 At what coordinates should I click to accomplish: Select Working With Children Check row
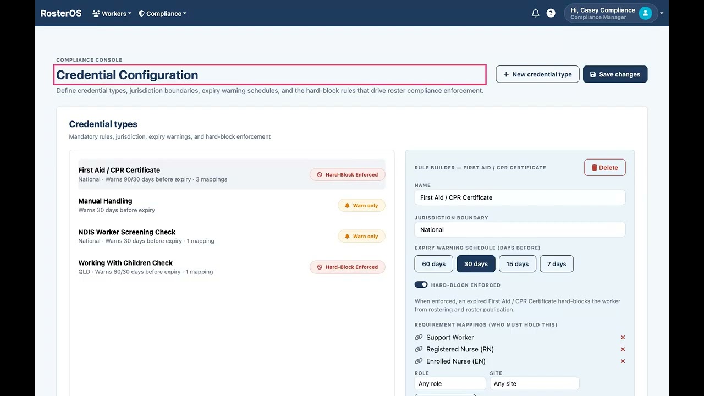pos(232,267)
